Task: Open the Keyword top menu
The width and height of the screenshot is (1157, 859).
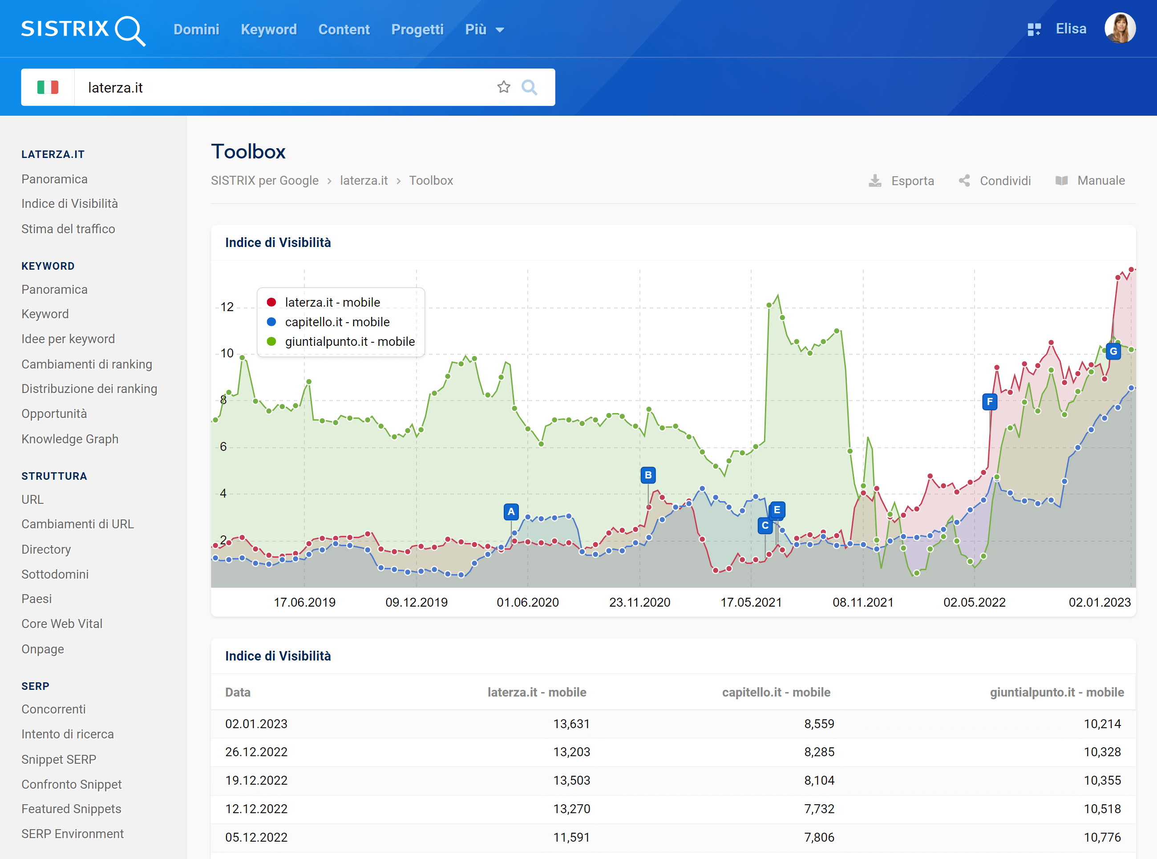Action: (269, 29)
